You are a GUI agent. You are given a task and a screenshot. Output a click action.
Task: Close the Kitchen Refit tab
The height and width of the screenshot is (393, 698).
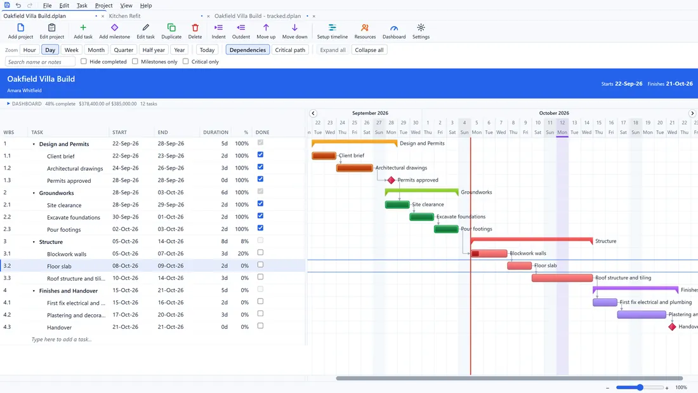click(x=208, y=16)
